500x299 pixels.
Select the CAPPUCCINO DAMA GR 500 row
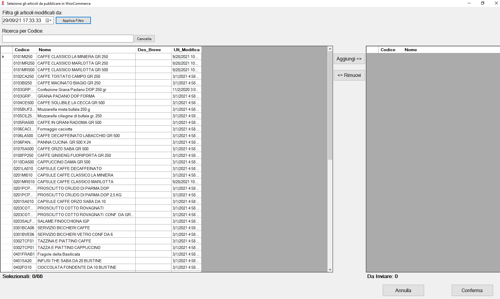[85, 162]
